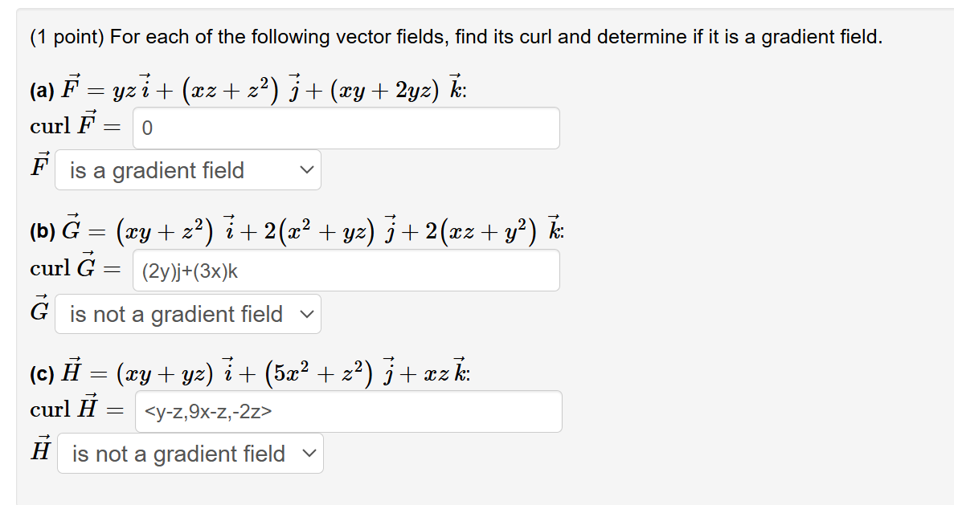This screenshot has height=505, width=954.
Task: Click inside the curl H answer box
Action: coord(346,411)
